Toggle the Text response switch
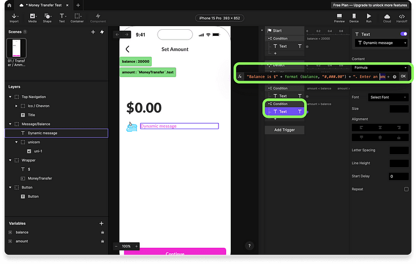This screenshot has width=416, height=264. 404,34
